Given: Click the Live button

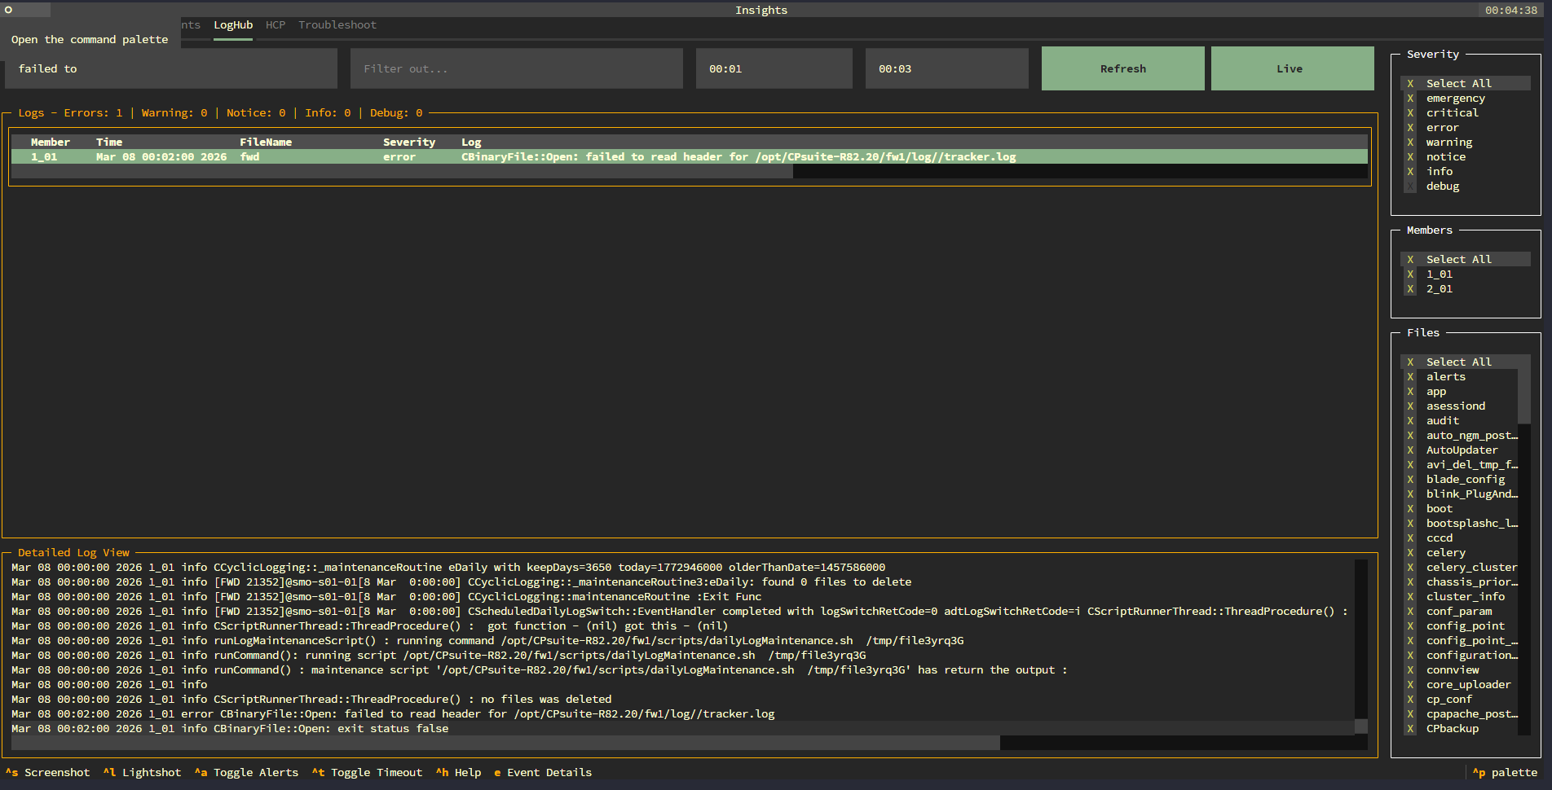Looking at the screenshot, I should pyautogui.click(x=1293, y=68).
